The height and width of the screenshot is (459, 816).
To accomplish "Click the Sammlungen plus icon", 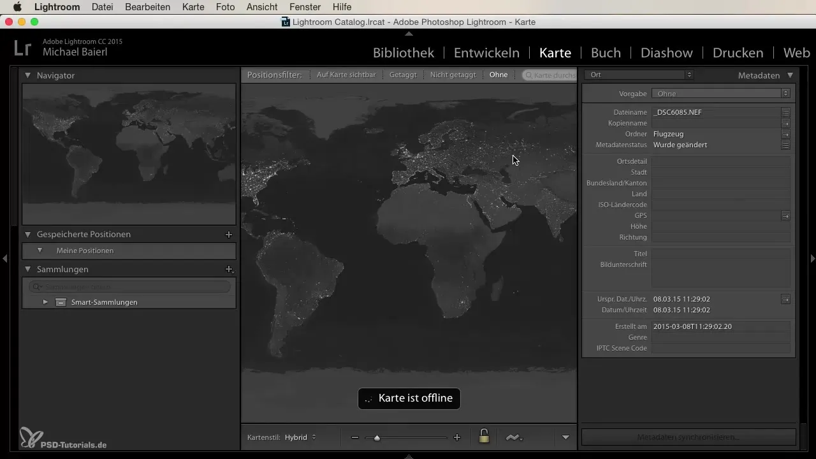I will click(x=229, y=270).
